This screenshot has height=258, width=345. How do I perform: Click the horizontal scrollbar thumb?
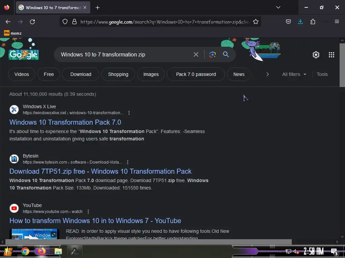[149, 242]
